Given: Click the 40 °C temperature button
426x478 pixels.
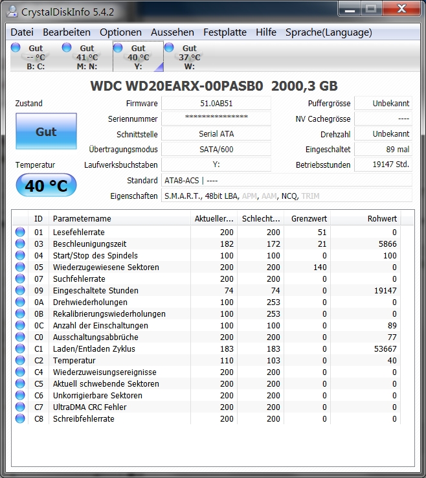Looking at the screenshot, I should pyautogui.click(x=46, y=185).
